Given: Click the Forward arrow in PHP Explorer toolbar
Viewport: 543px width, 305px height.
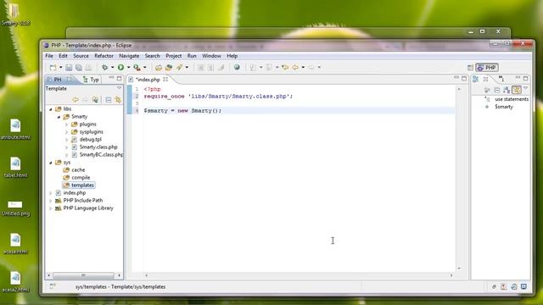Looking at the screenshot, I should pos(85,100).
